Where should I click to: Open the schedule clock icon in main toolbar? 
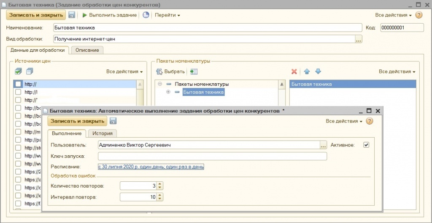[146, 15]
